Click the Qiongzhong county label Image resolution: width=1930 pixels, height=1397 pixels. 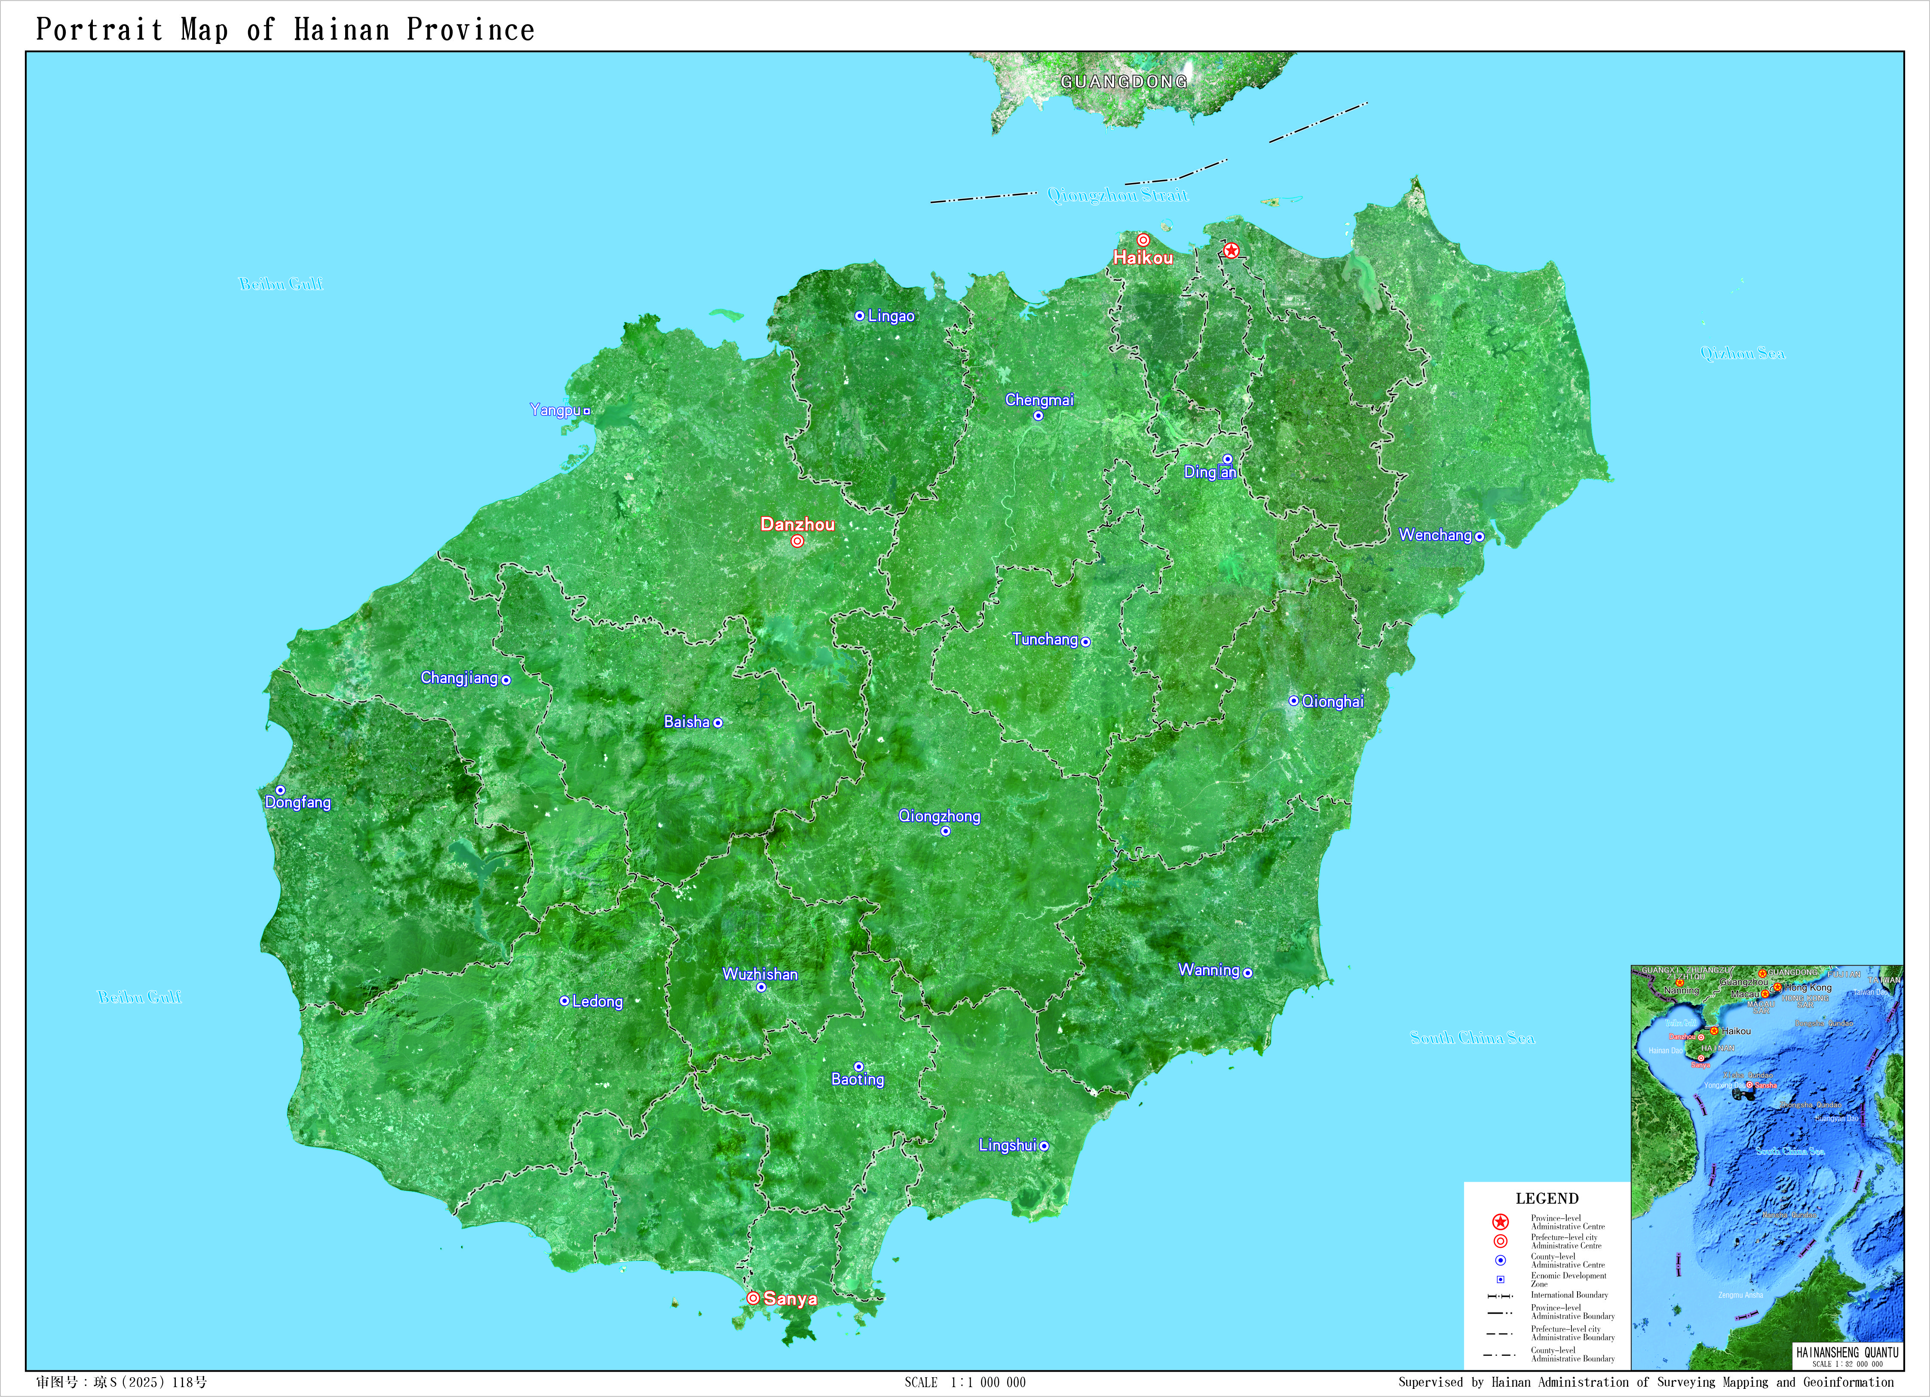(x=940, y=816)
